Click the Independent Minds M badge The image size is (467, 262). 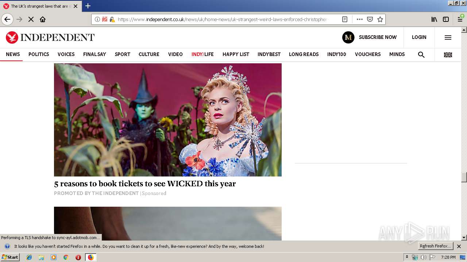coord(348,37)
